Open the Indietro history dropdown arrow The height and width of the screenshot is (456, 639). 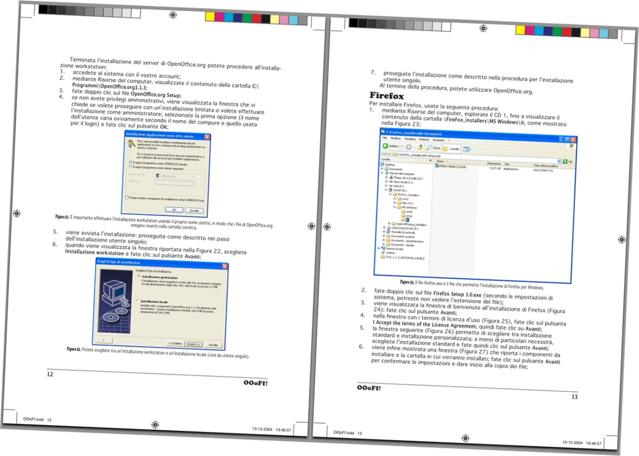click(x=402, y=146)
